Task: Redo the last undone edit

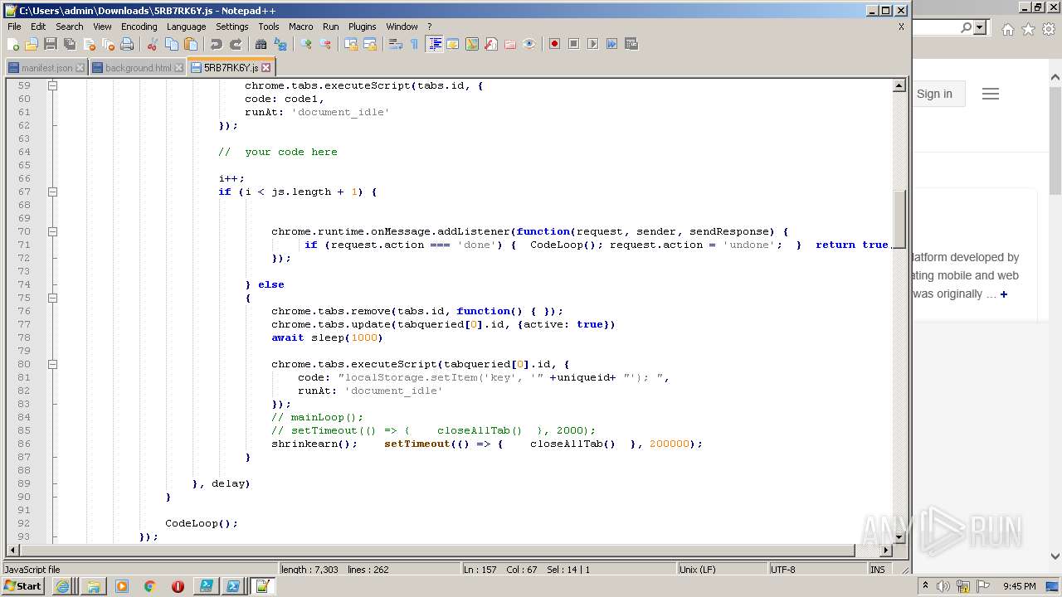Action: coord(236,44)
